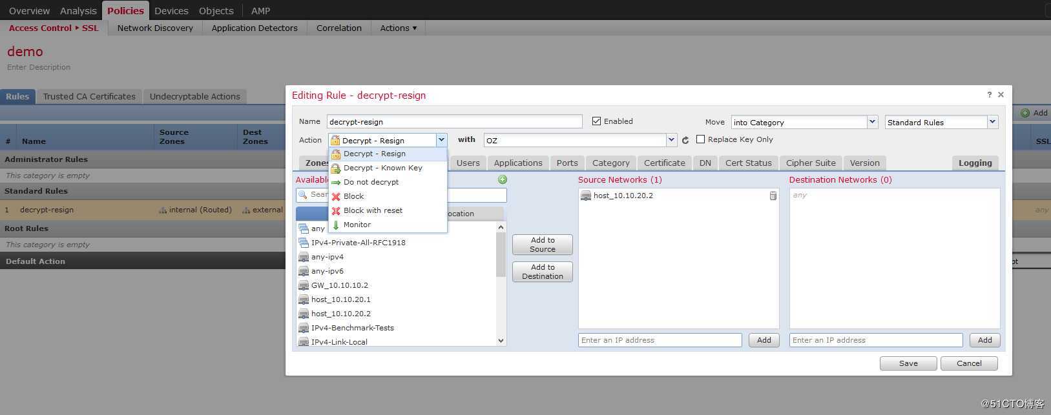This screenshot has height=415, width=1051.
Task: Click the network group icon beside any
Action: coord(304,228)
